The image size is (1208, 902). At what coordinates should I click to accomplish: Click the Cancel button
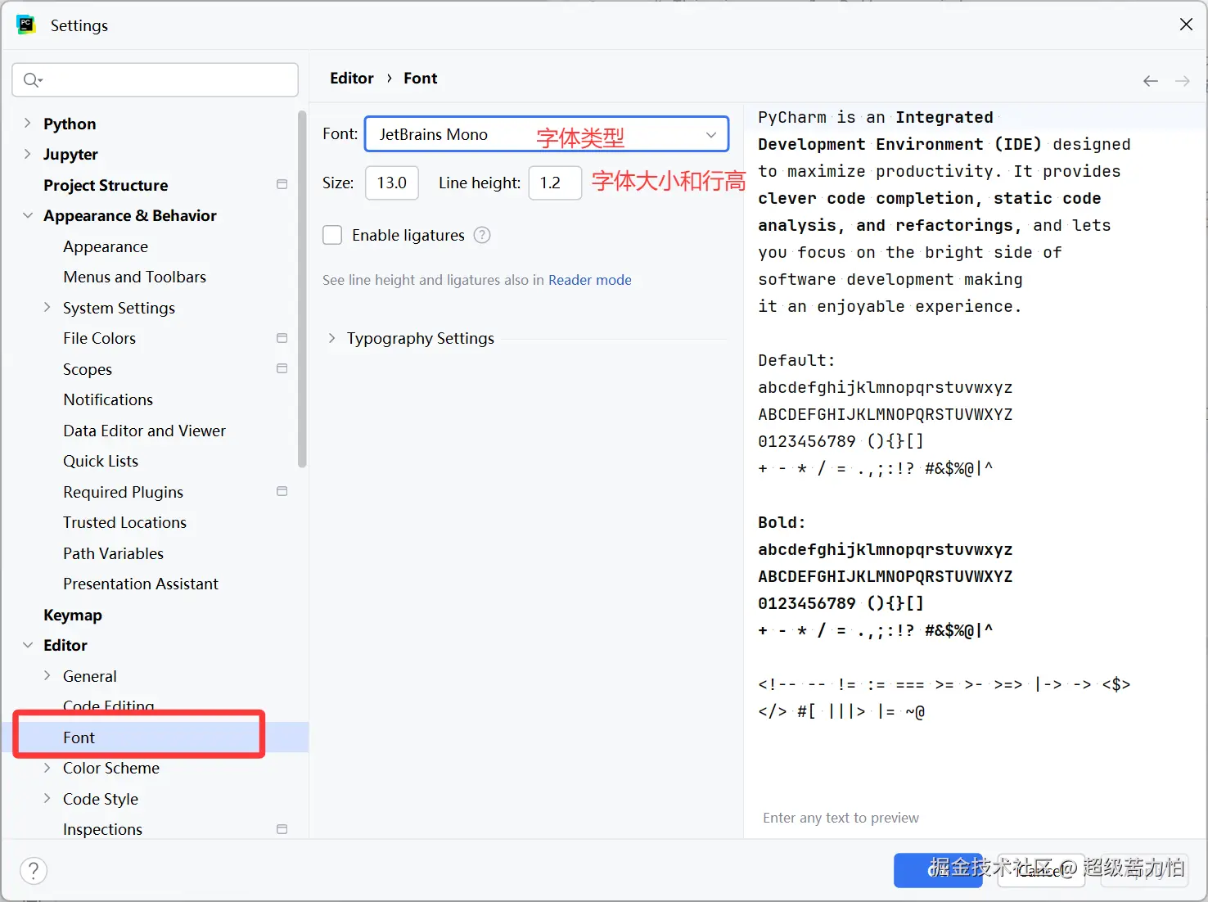tap(1041, 870)
